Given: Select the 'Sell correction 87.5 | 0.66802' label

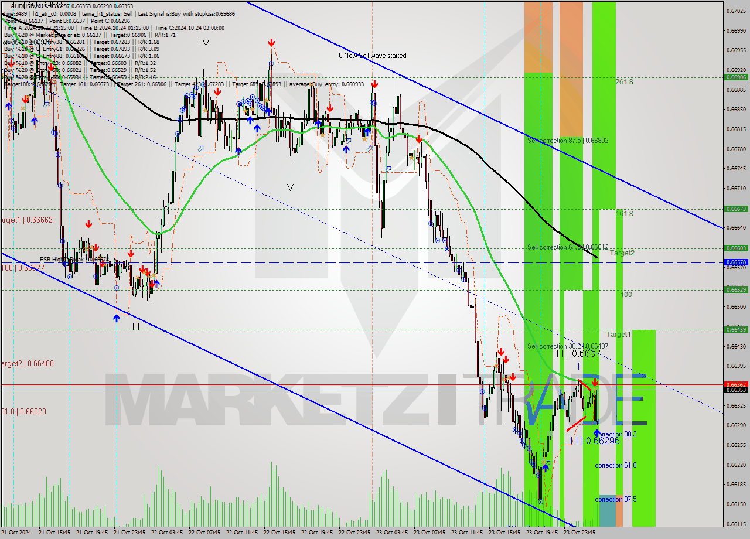Looking at the screenshot, I should coord(568,141).
